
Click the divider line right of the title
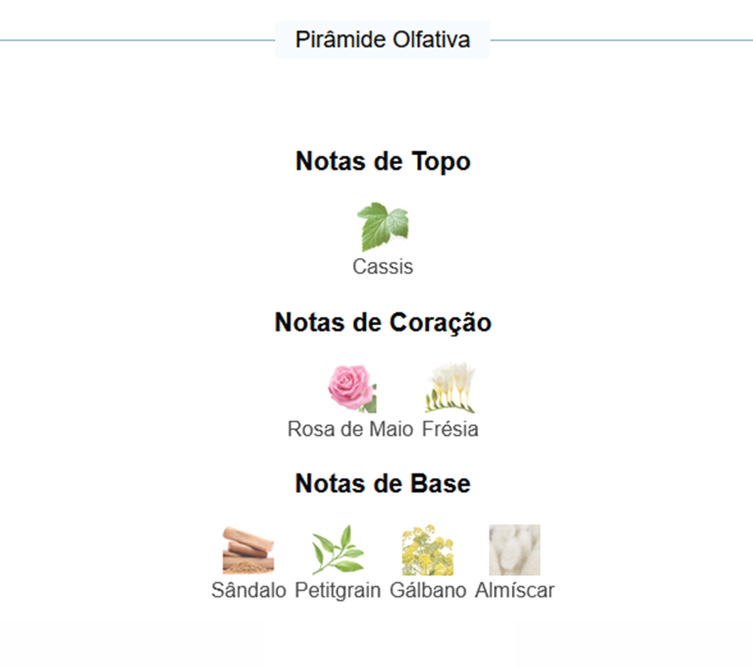point(621,40)
